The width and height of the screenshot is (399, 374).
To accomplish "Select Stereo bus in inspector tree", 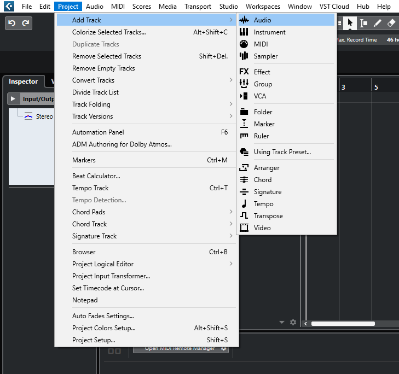I will 39,116.
